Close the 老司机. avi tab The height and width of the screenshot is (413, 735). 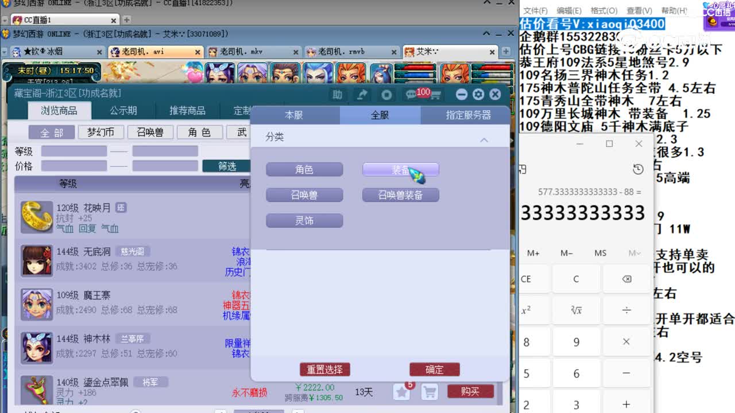[x=198, y=52]
